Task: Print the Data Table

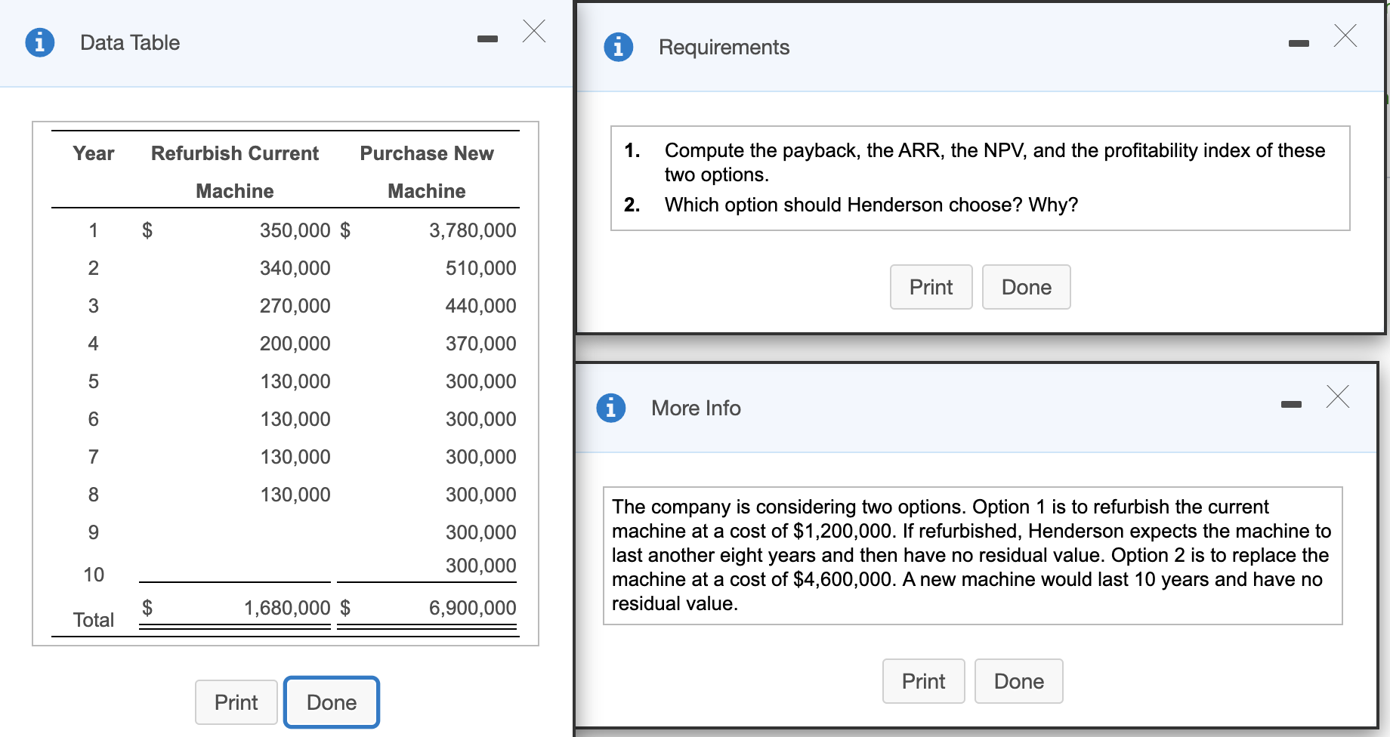Action: (x=236, y=702)
